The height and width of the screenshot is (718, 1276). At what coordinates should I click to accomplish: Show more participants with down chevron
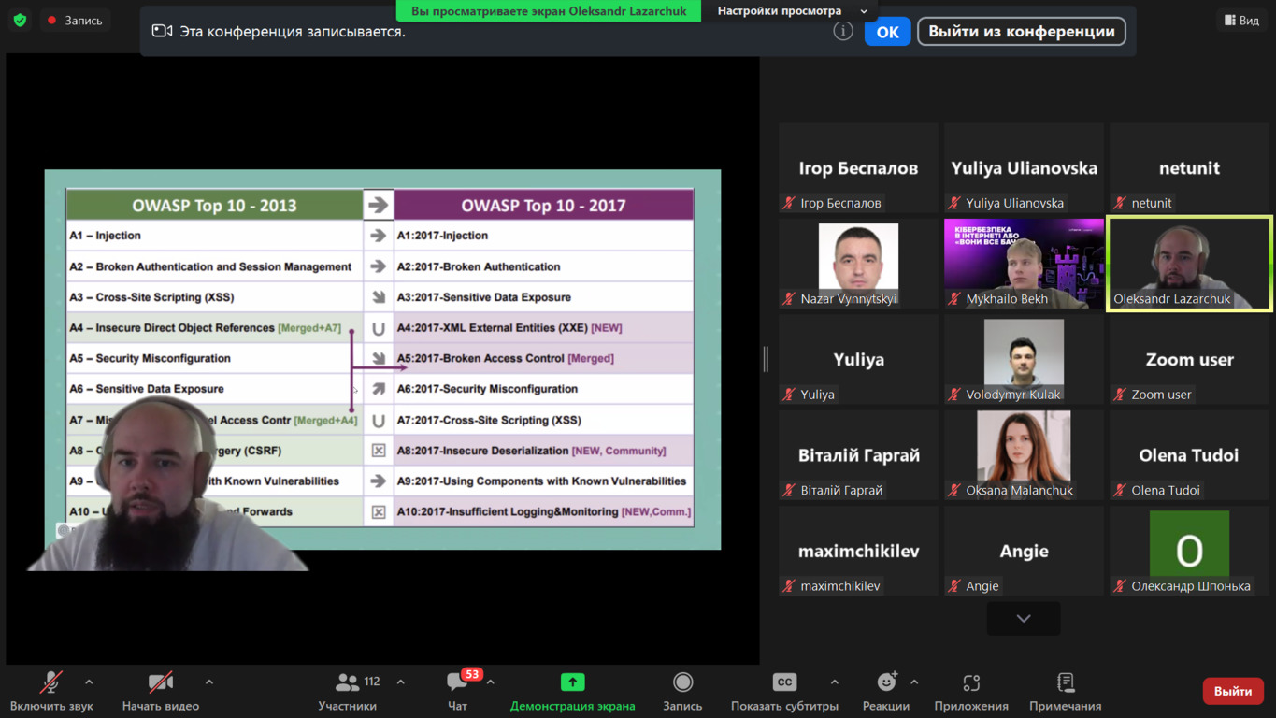pos(1024,618)
